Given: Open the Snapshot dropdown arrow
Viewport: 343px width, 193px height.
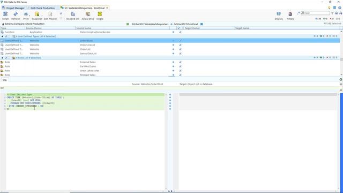Looking at the screenshot, I should [42, 16].
